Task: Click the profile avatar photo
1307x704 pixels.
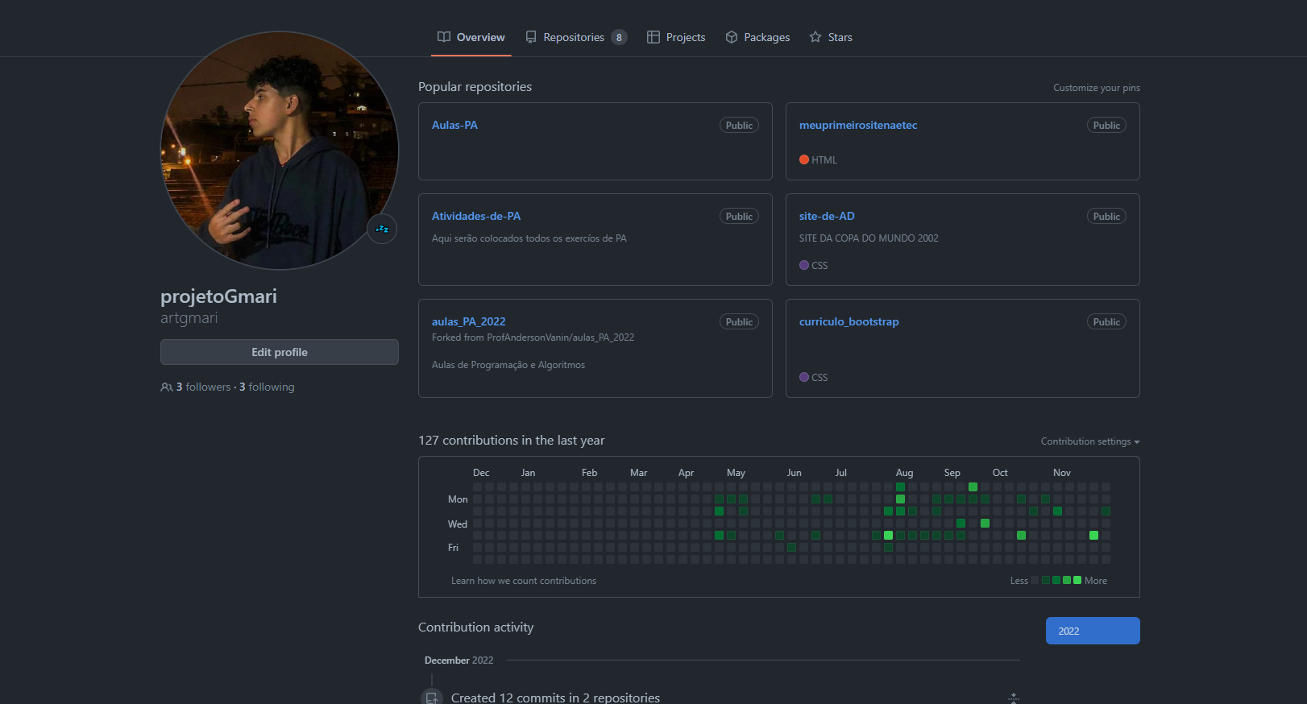Action: pyautogui.click(x=280, y=151)
